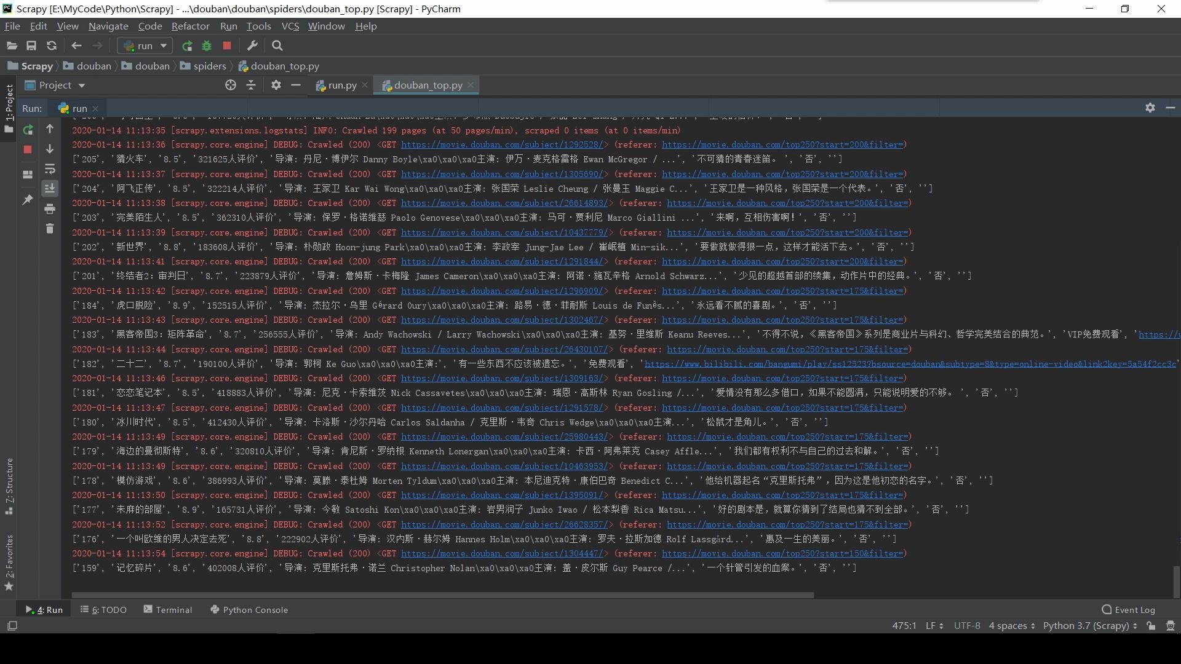This screenshot has height=664, width=1181.
Task: Click the vertical console scrollbar thumb
Action: coord(1176,581)
